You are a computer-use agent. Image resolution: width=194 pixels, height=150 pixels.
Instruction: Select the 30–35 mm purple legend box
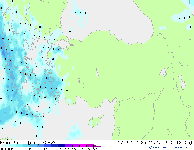pyautogui.click(x=69, y=146)
